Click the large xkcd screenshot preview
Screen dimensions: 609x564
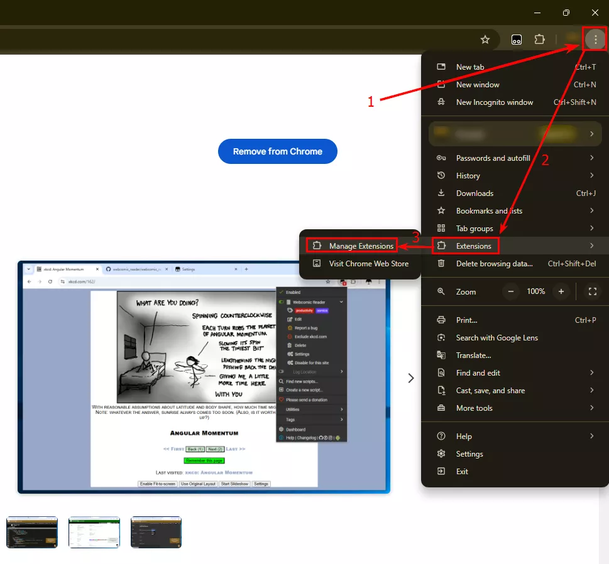[x=204, y=377]
